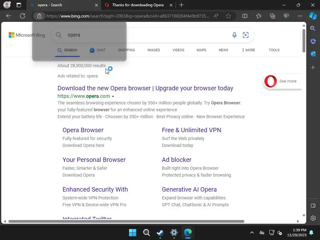Open the tab actions menu icon
Screen dimensions: 320x240
pyautogui.click(x=19, y=5)
